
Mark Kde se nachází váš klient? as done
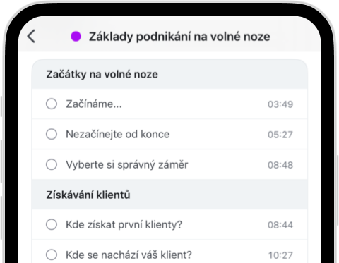tap(52, 255)
